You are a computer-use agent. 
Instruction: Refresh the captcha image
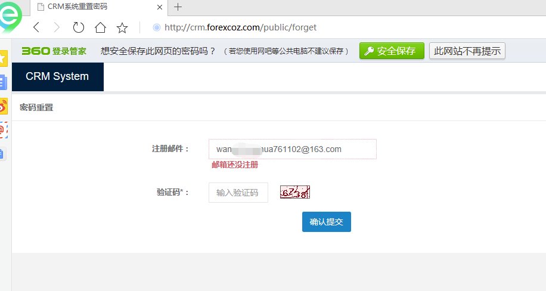click(x=295, y=192)
